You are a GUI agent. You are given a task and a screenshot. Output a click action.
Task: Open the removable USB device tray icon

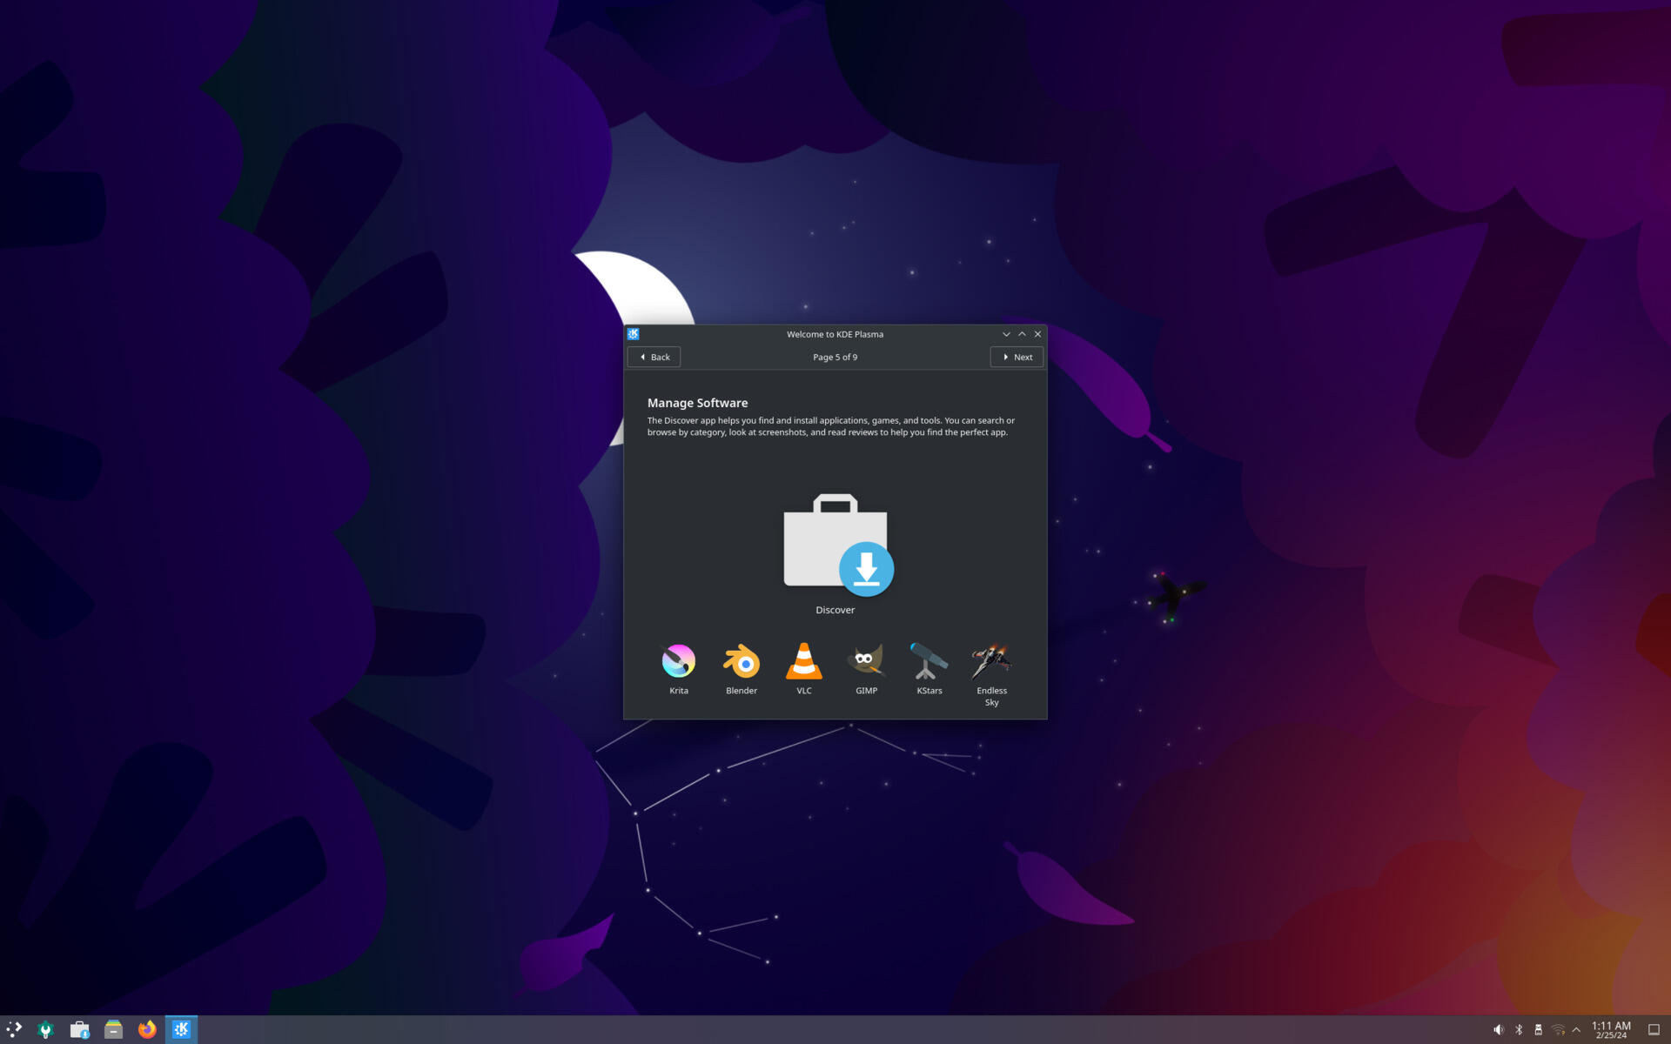point(1538,1030)
